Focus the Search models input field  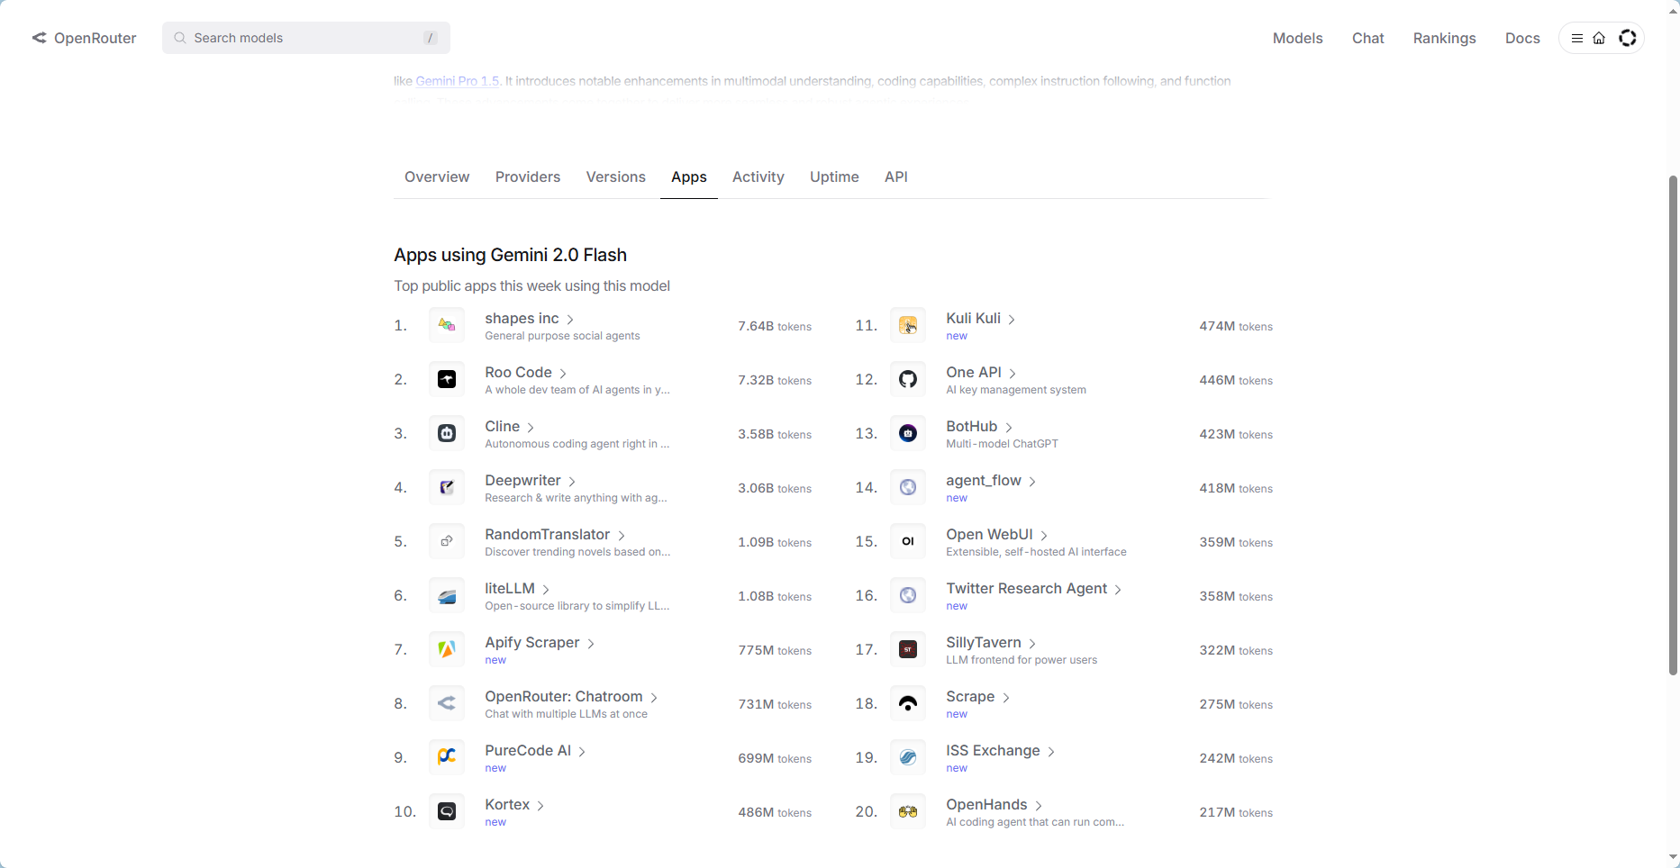(x=306, y=38)
